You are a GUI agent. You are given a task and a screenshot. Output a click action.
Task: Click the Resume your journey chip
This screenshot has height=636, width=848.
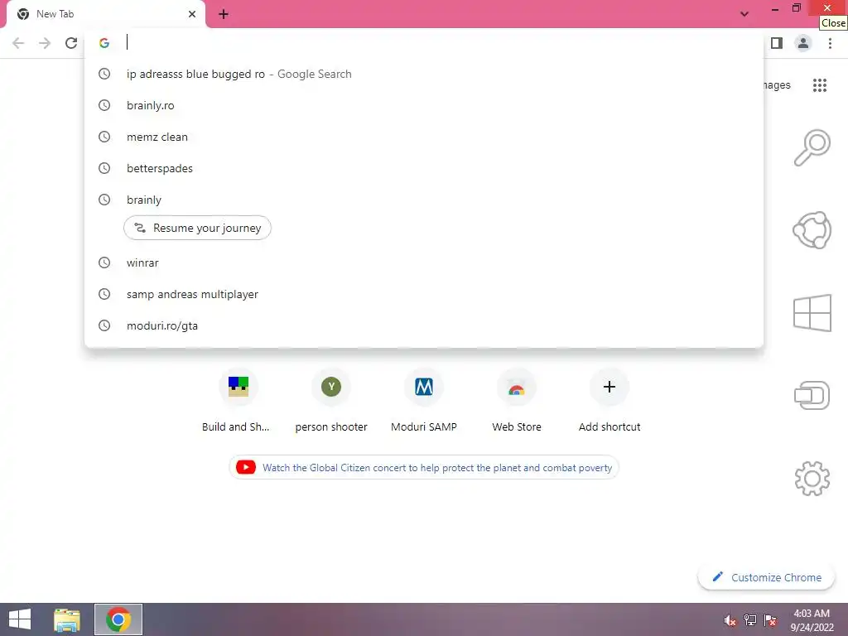(197, 228)
